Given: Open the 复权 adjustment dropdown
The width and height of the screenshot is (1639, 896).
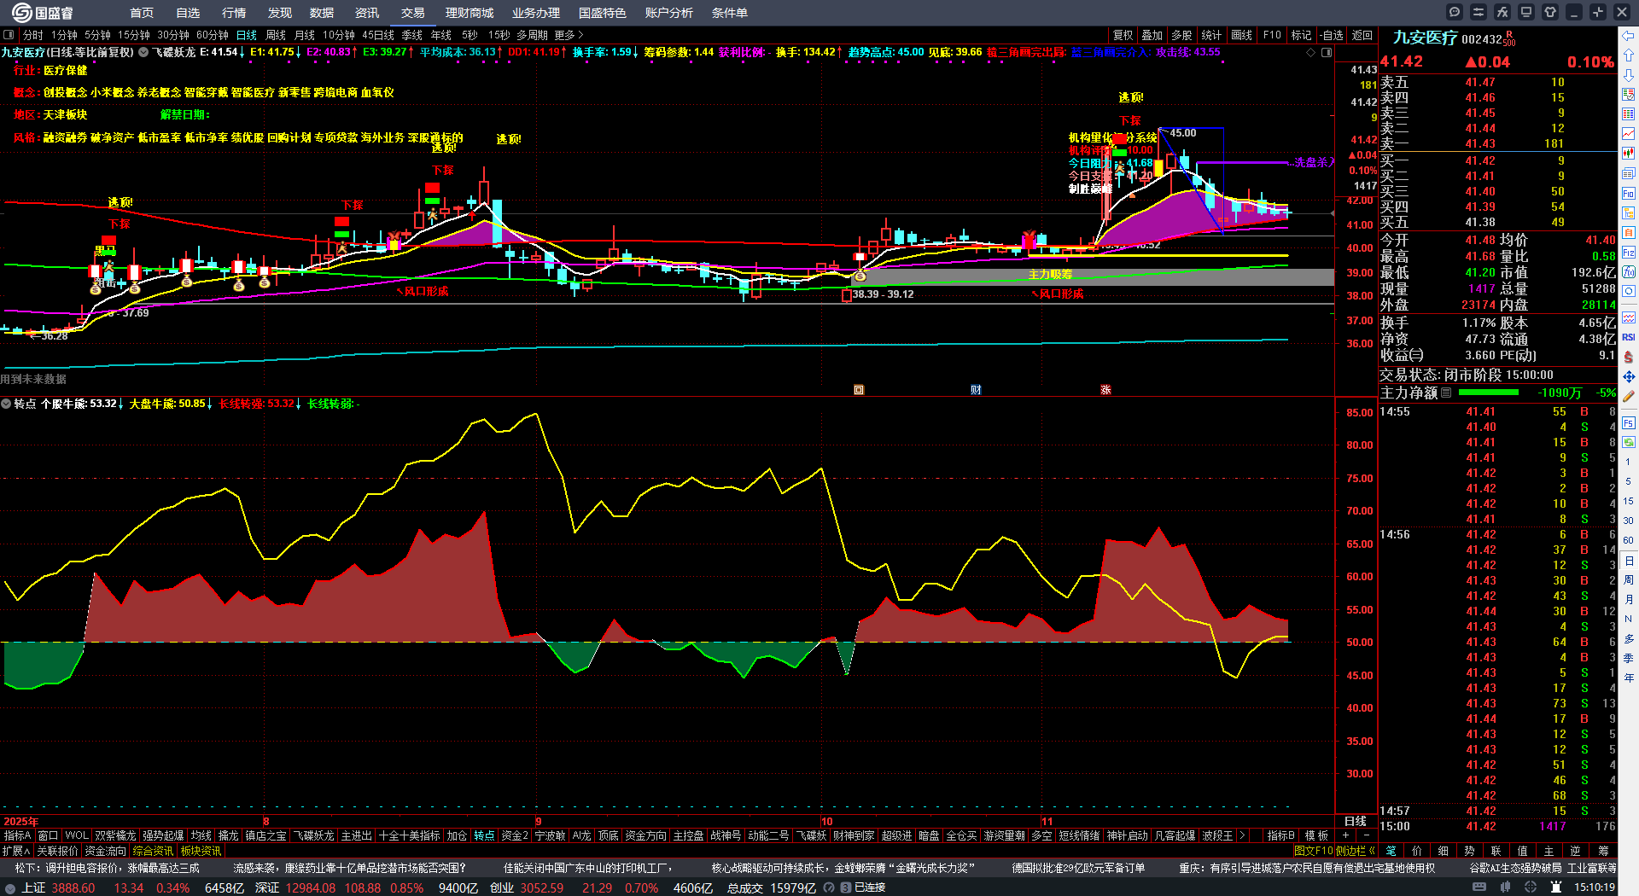Looking at the screenshot, I should pos(1123,35).
